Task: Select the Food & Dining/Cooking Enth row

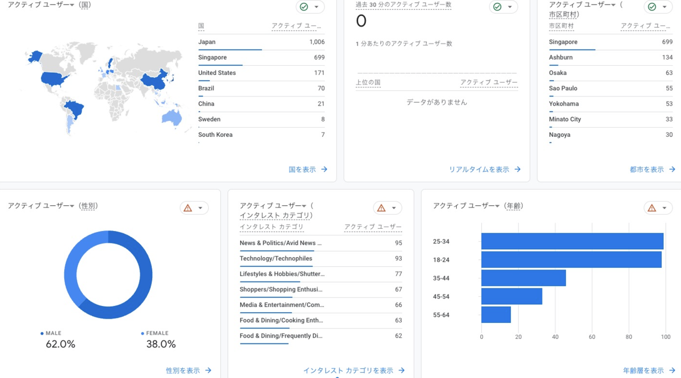Action: click(x=321, y=321)
